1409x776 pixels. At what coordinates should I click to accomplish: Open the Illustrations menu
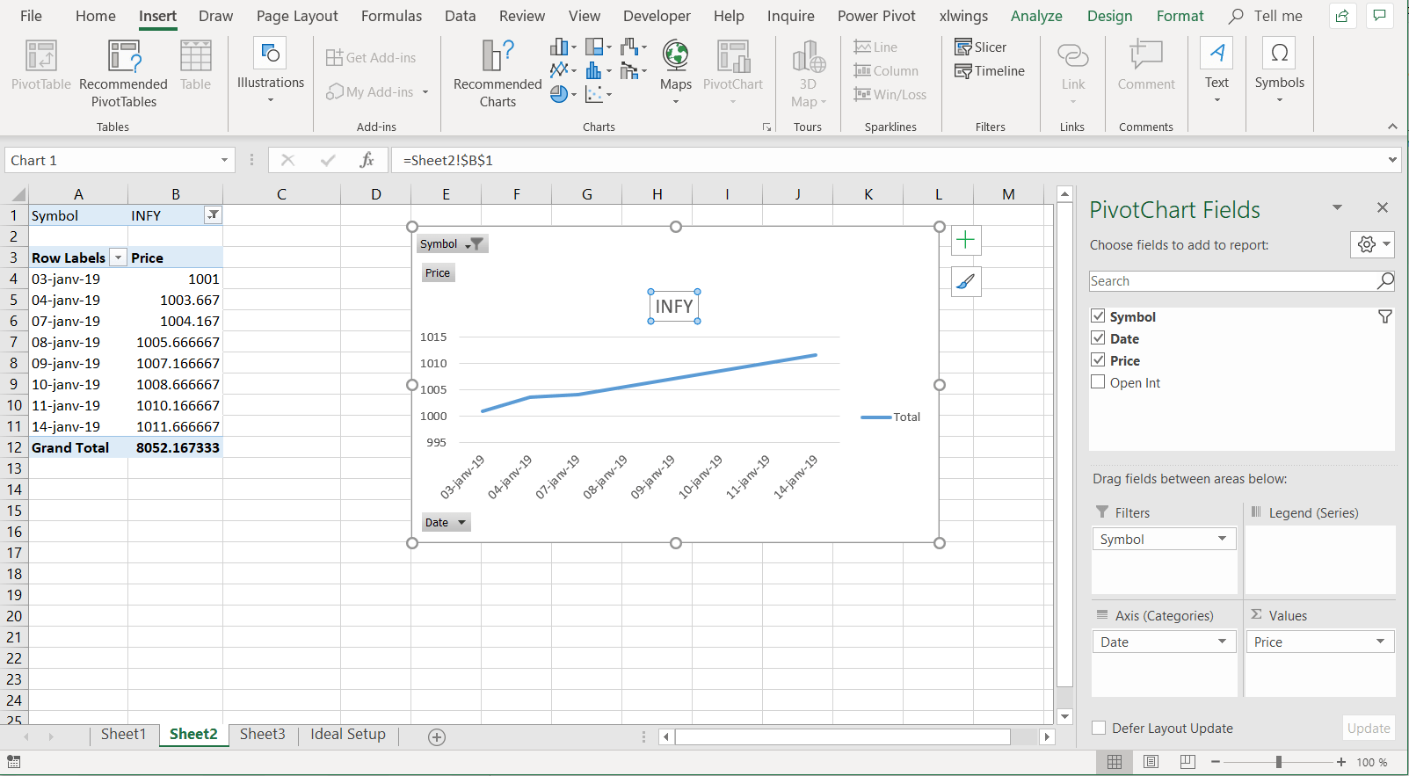[x=271, y=71]
